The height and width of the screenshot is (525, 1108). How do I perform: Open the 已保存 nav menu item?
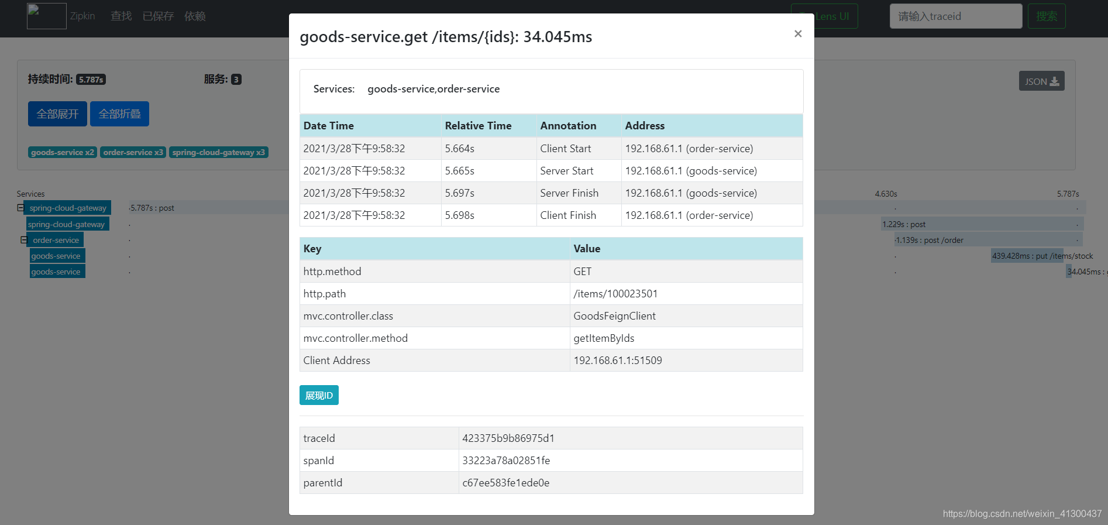(x=158, y=16)
